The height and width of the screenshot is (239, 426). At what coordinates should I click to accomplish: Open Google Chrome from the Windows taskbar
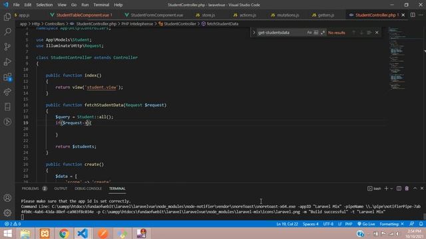[64, 233]
